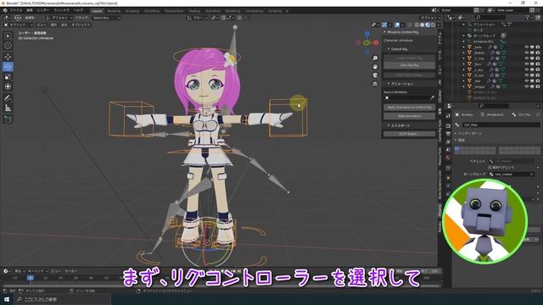Switch perspective/orthographic with the grid icon
This screenshot has height=305, width=543.
click(x=375, y=84)
